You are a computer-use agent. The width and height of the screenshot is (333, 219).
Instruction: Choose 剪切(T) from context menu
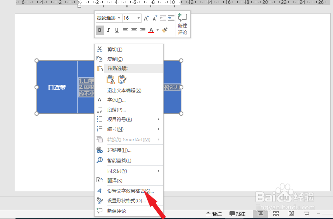pyautogui.click(x=129, y=50)
